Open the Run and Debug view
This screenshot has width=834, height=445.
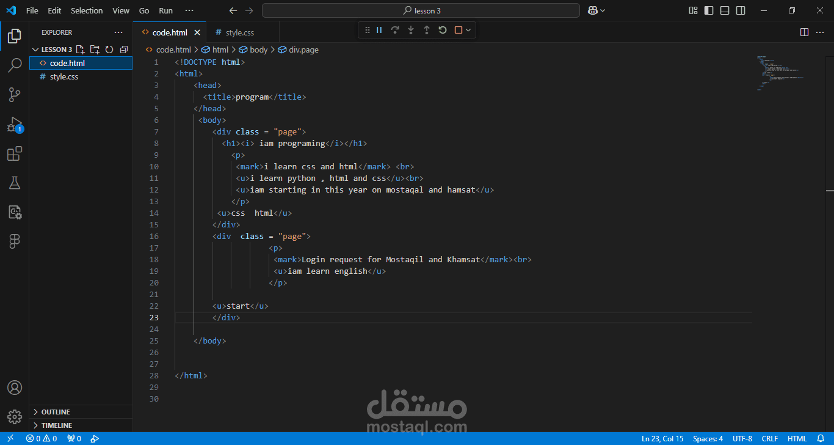15,124
